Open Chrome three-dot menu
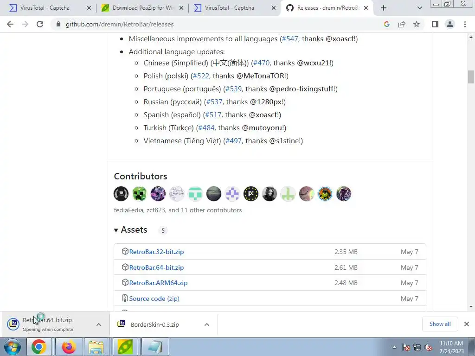Screen dimensions: 475x356 tap(465, 24)
